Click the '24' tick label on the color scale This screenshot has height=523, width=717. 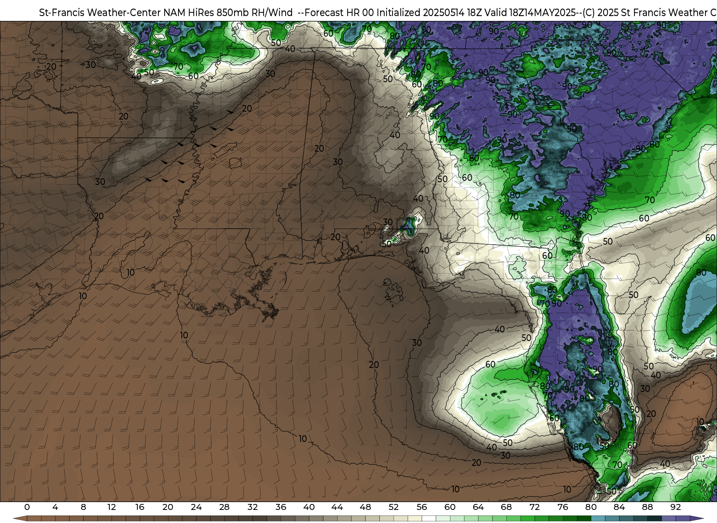click(x=196, y=507)
